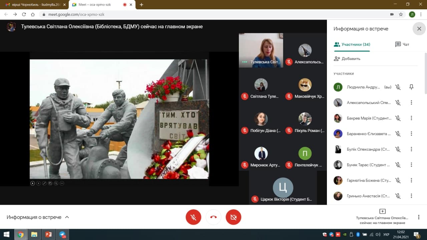Image resolution: width=427 pixels, height=240 pixels.
Task: Turn on camera with red video button
Action: 234,217
